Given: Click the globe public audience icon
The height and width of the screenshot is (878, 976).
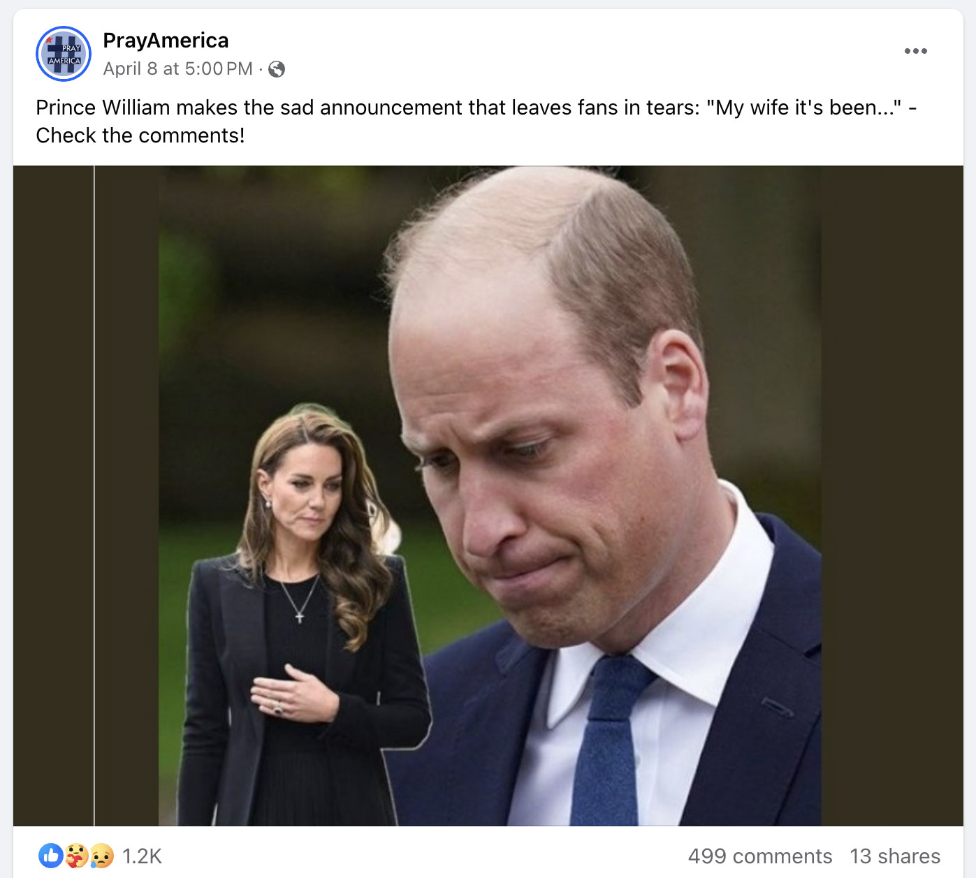Looking at the screenshot, I should (x=277, y=69).
